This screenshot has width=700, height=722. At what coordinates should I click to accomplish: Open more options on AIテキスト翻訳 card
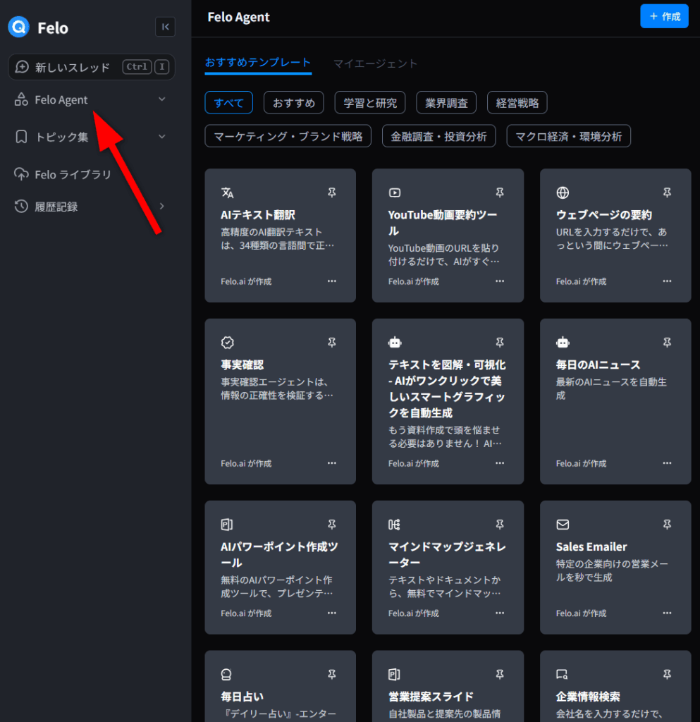point(332,281)
